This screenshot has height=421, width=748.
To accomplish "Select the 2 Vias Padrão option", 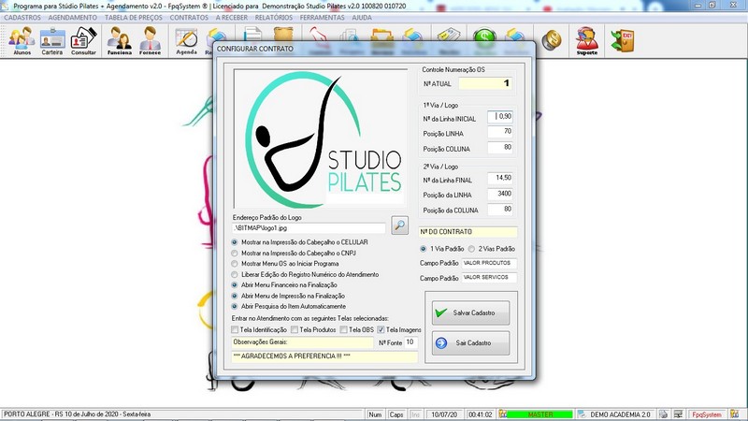I will point(471,249).
